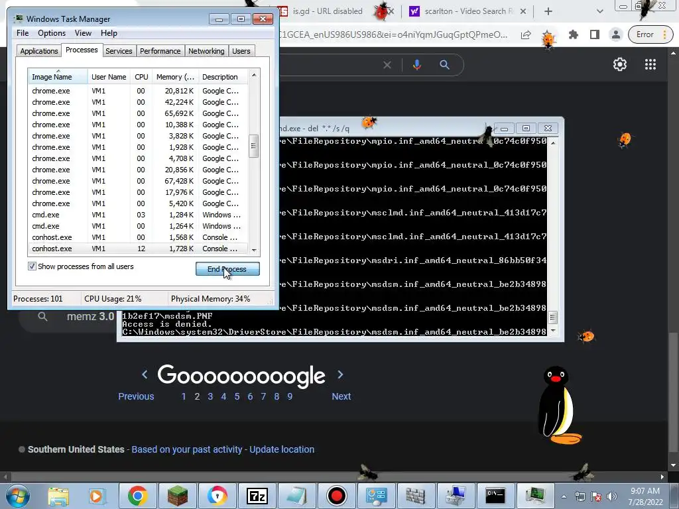Click End Process button in Task Manager
The image size is (679, 509).
pos(227,269)
